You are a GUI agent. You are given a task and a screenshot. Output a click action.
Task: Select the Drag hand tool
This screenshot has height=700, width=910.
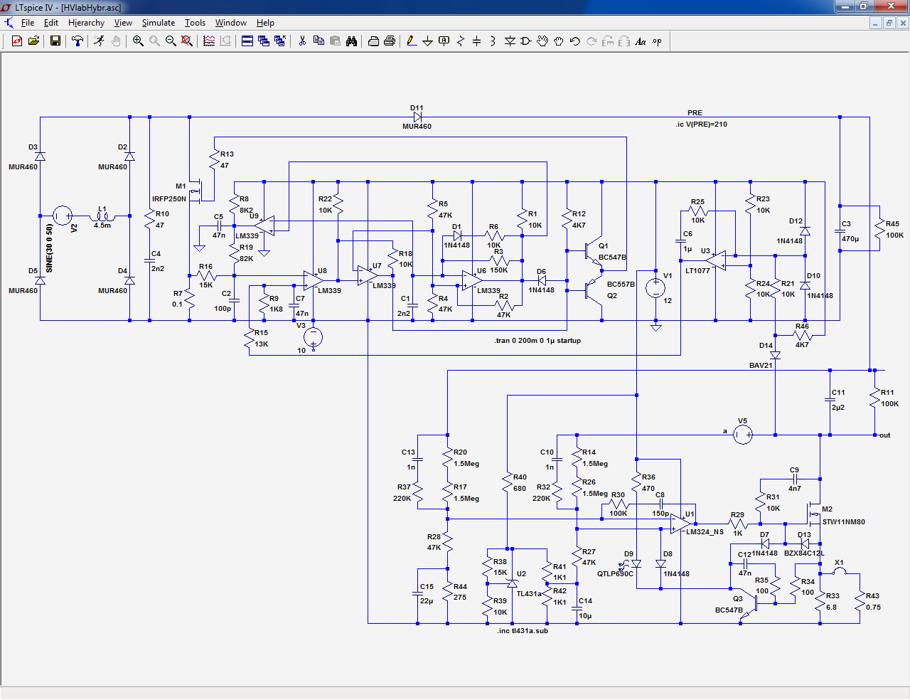coord(559,41)
